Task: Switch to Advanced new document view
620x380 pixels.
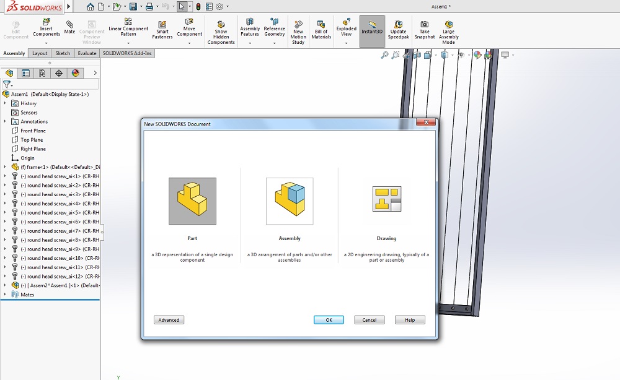Action: tap(169, 320)
